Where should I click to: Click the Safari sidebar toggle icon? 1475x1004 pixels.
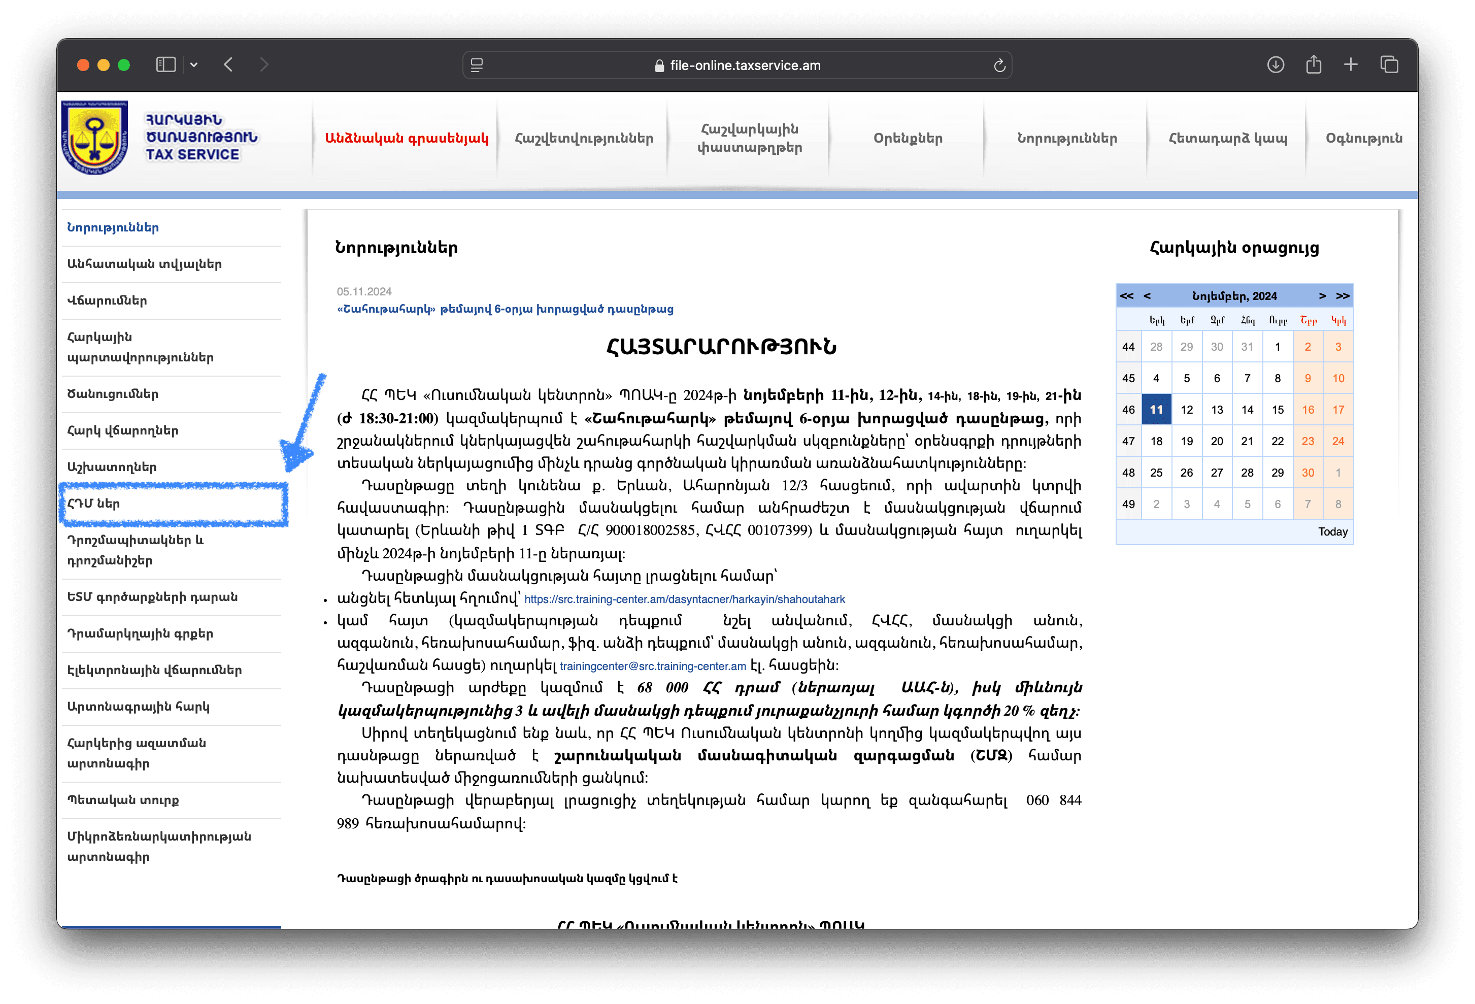click(x=165, y=65)
